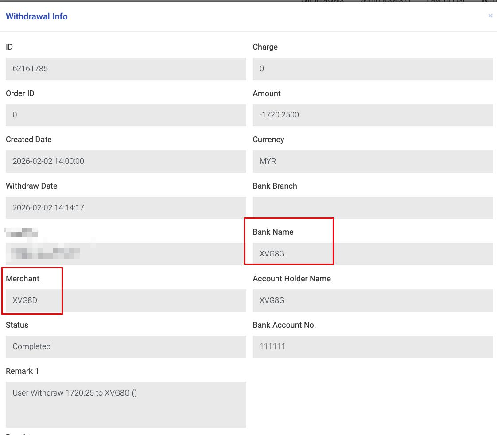Close the Withdrawal Info dialog
This screenshot has height=435, width=497.
[x=490, y=16]
